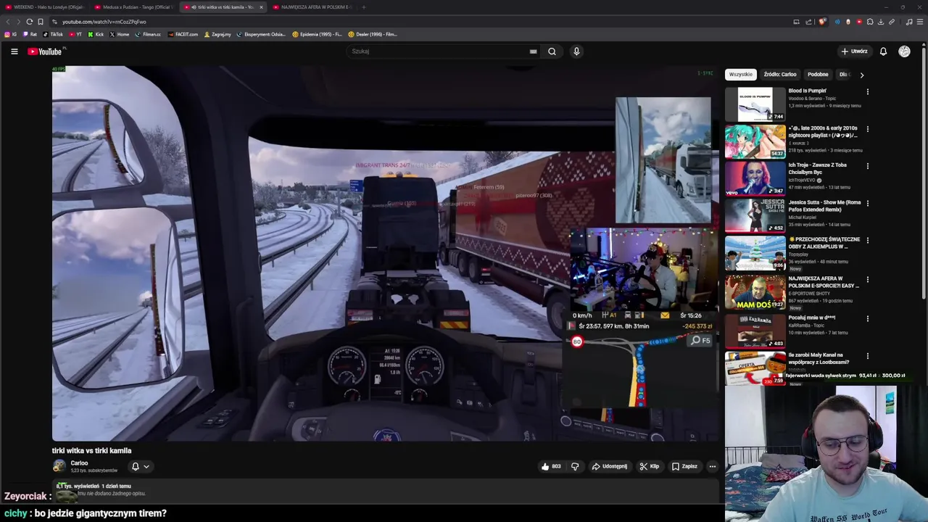
Task: Start voice search with the microphone
Action: [x=576, y=51]
